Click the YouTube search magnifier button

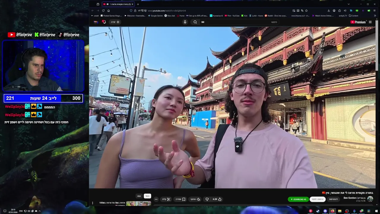coord(195,22)
